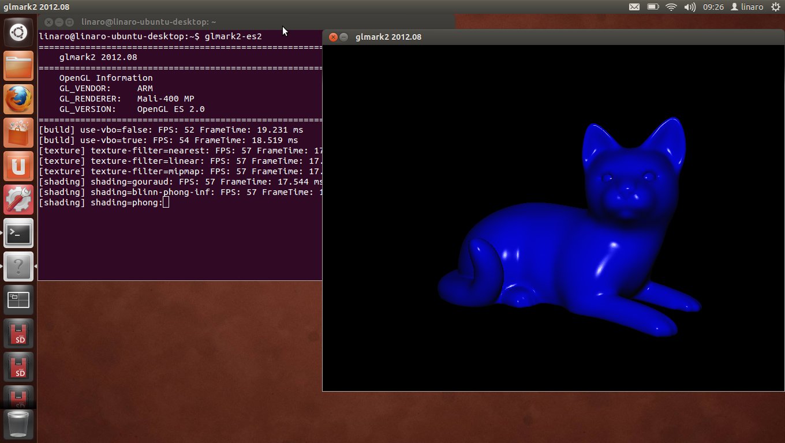
Task: Click the 'texture-filter=linear' result line
Action: coord(180,161)
